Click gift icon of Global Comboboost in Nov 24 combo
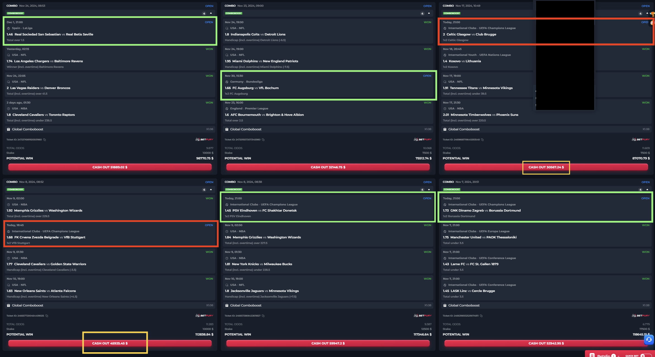 8,129
